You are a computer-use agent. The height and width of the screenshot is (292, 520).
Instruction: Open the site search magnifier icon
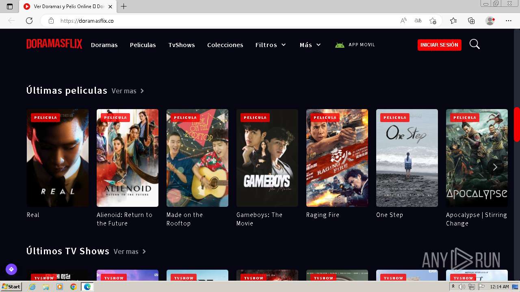[474, 44]
